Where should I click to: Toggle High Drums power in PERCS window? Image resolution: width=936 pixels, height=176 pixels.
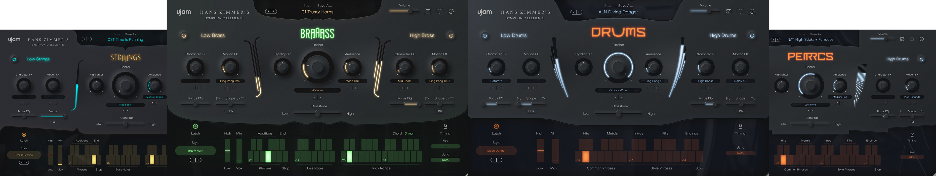pyautogui.click(x=922, y=59)
